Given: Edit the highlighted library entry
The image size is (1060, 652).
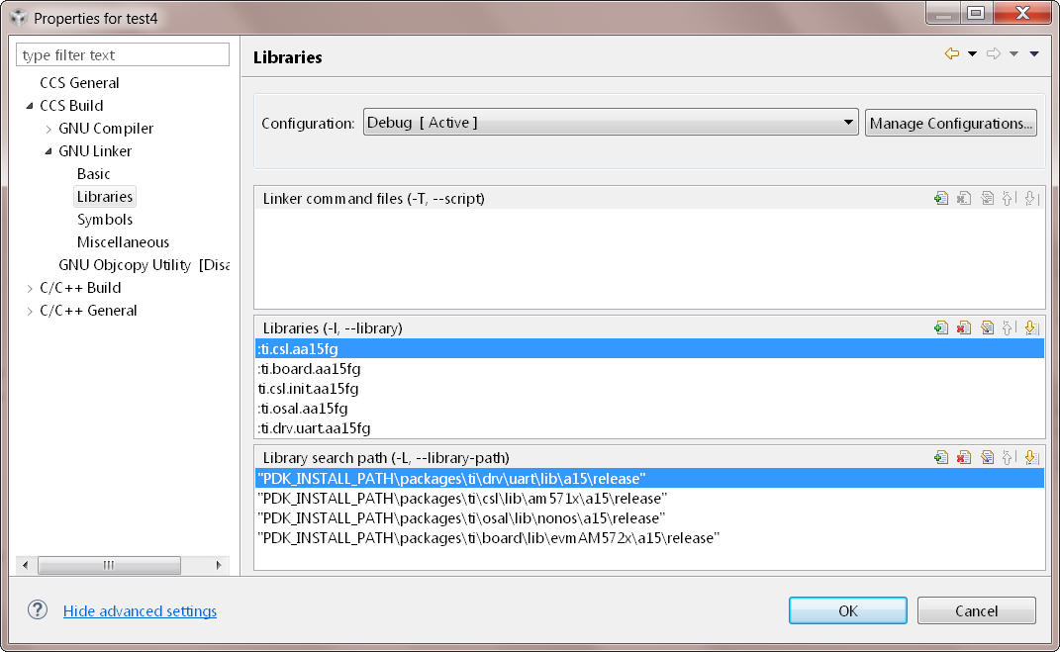Looking at the screenshot, I should (987, 327).
